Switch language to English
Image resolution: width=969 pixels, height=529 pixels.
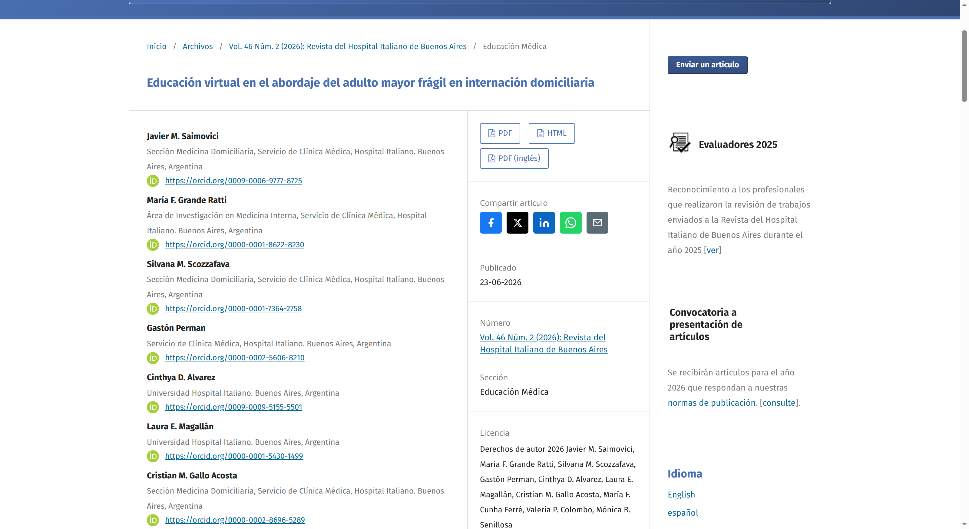click(x=681, y=495)
